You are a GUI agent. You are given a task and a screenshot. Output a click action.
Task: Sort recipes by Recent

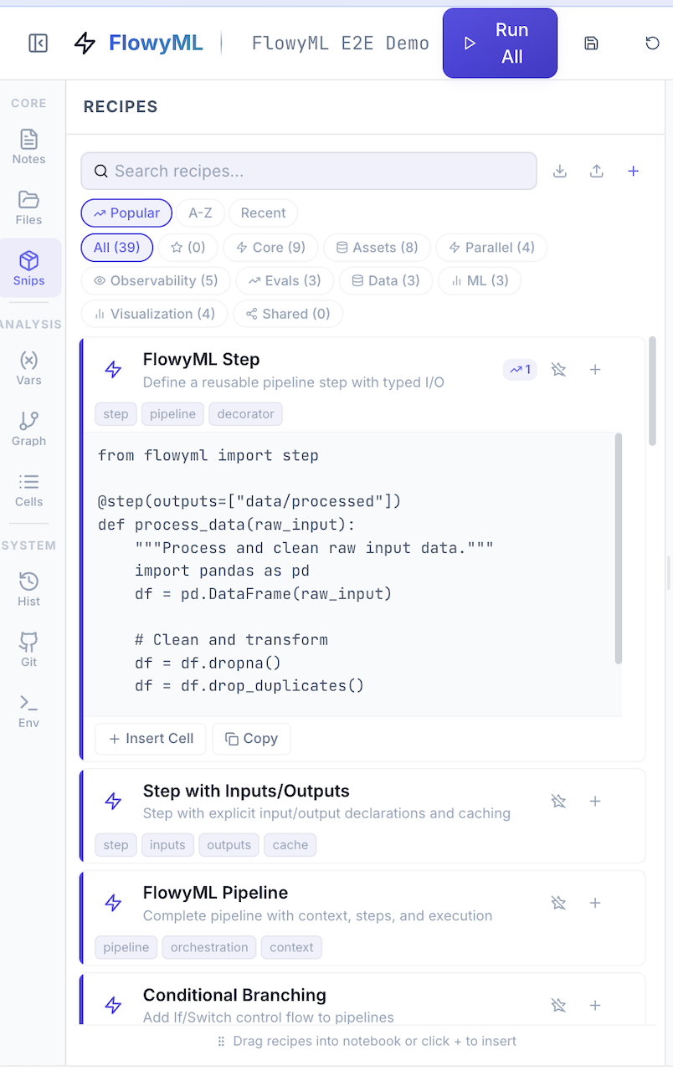[263, 213]
